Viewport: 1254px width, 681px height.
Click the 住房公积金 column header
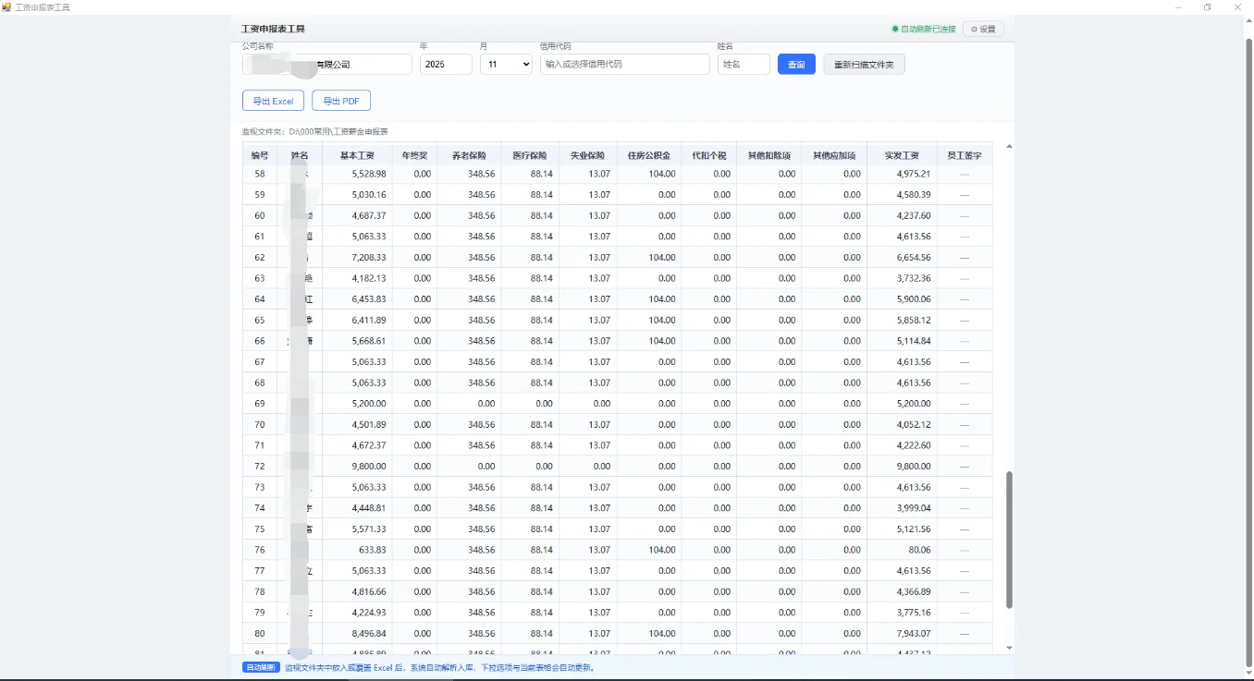[648, 155]
